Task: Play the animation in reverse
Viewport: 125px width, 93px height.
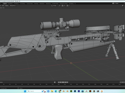Action: (62, 82)
